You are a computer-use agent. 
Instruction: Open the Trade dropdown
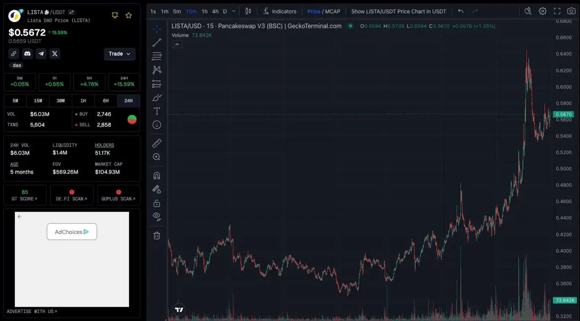point(119,54)
